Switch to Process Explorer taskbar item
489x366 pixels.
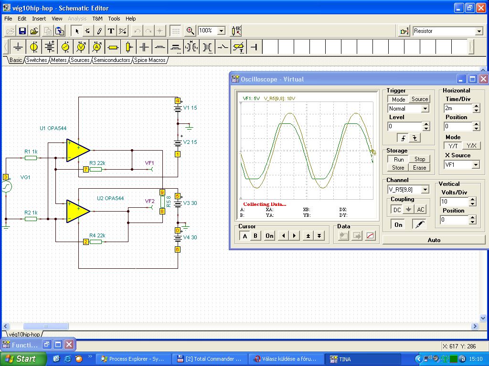click(x=133, y=359)
